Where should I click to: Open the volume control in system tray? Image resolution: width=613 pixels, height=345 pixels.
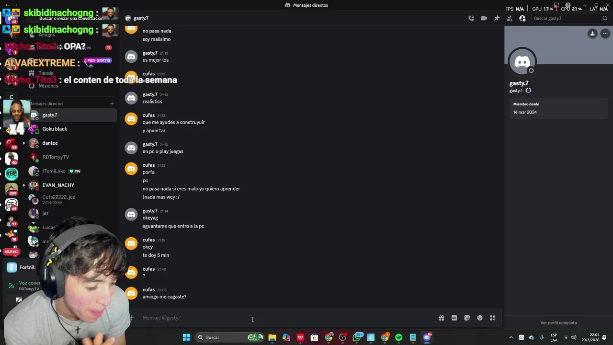(574, 337)
